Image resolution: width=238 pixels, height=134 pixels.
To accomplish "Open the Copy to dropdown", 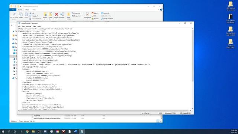I will 51,16.
